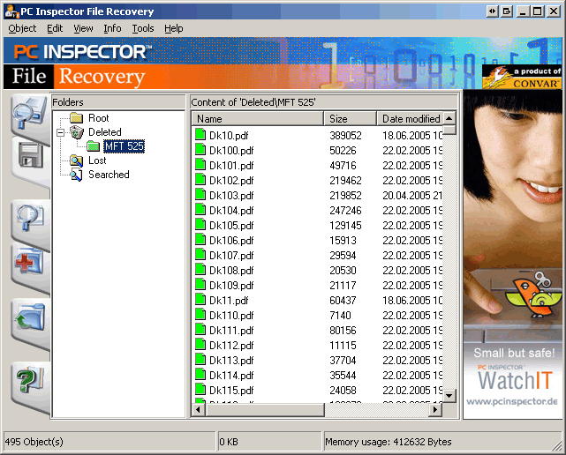Click the green file icon of Dk101.pdf
566x455 pixels.
200,164
